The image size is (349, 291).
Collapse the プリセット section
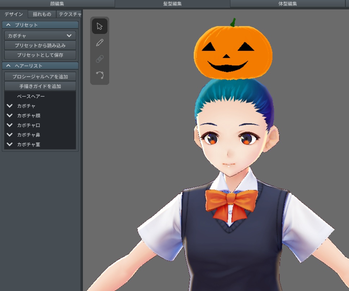pyautogui.click(x=8, y=25)
